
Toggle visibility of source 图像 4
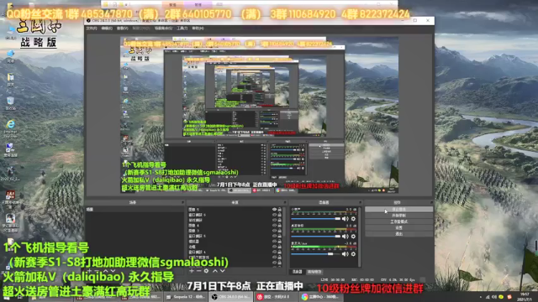[x=274, y=226]
